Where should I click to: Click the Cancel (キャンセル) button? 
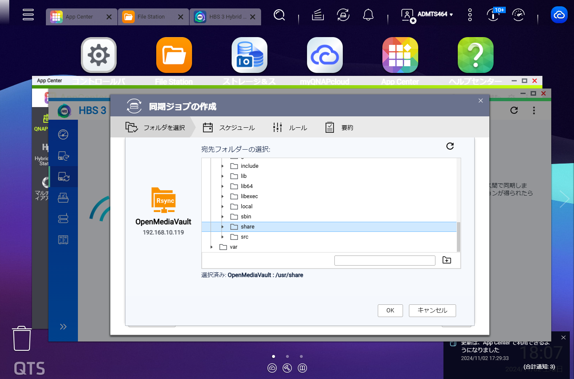point(433,310)
